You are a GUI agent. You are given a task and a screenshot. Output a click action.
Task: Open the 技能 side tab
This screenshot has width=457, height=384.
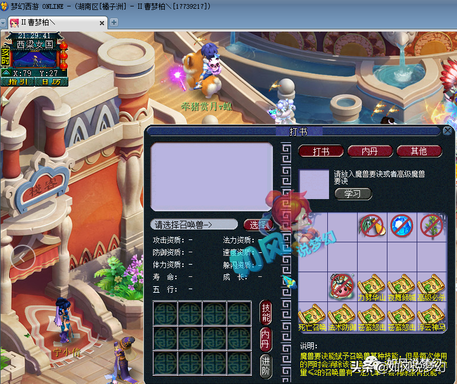[x=266, y=313]
